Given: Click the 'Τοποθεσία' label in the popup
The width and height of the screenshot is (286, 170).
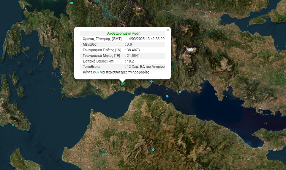Looking at the screenshot, I should [x=91, y=67].
